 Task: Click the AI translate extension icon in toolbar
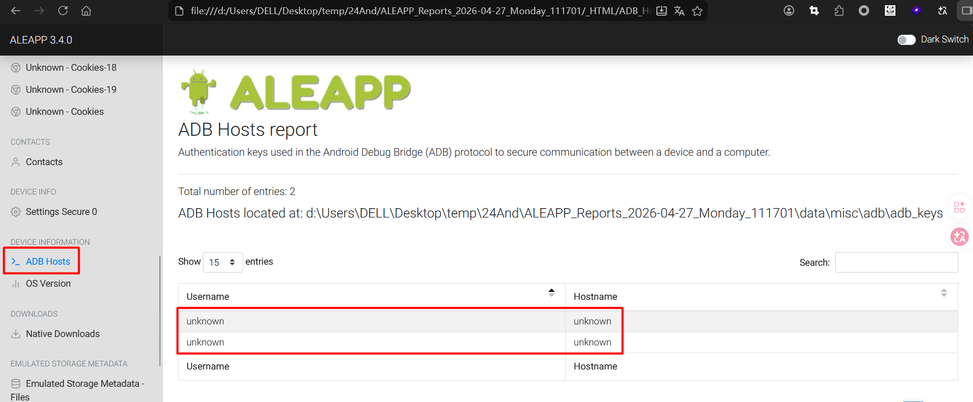943,10
